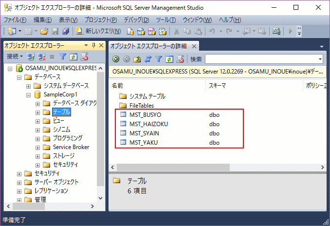Open the プロジェクト(P) menu

coord(101,20)
